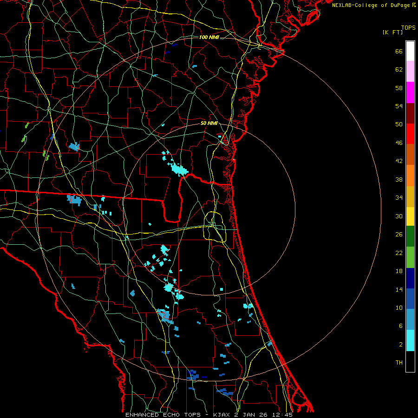Click the [K FT] units label
418x418 pixels.
point(392,32)
